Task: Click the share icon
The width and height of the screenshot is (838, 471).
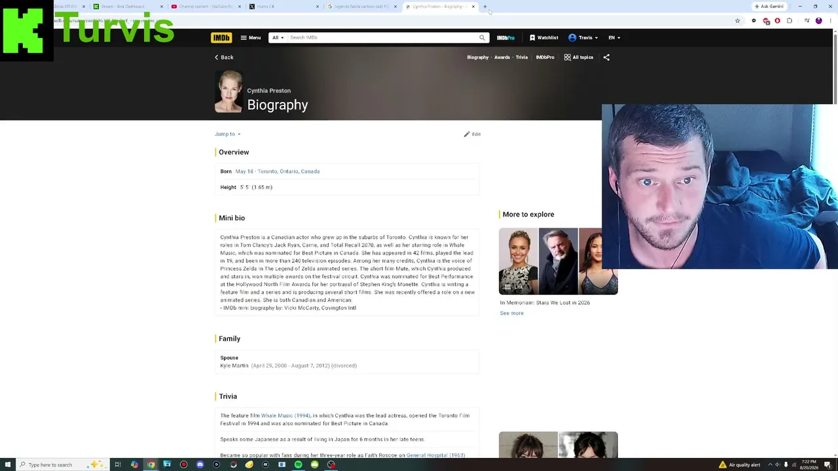Action: 606,58
